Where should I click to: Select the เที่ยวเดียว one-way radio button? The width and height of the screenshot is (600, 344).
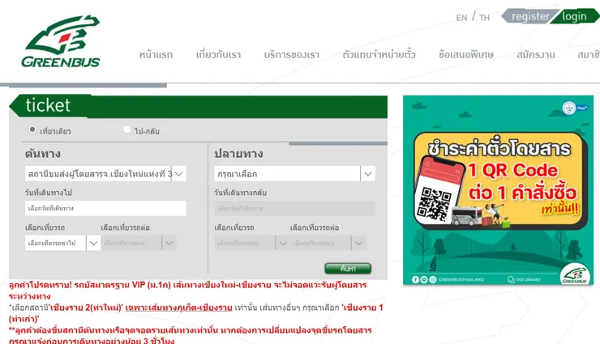(32, 130)
